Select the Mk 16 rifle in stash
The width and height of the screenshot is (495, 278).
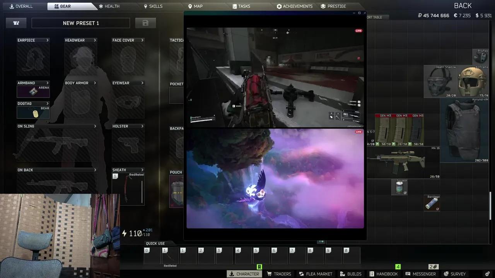(x=403, y=163)
